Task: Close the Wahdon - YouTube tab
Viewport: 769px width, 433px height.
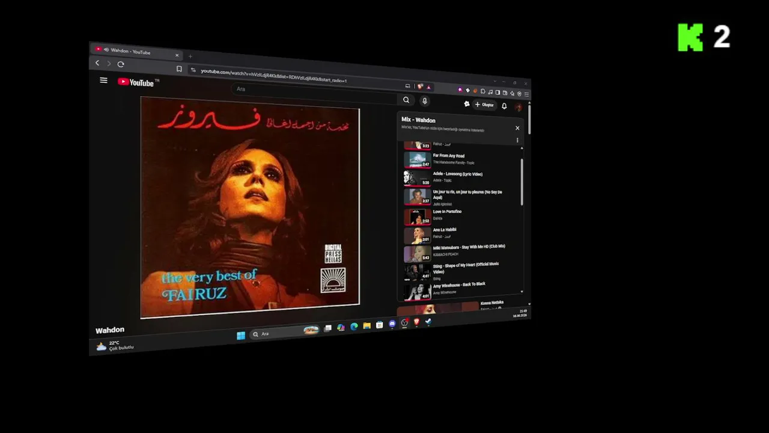Action: (177, 55)
